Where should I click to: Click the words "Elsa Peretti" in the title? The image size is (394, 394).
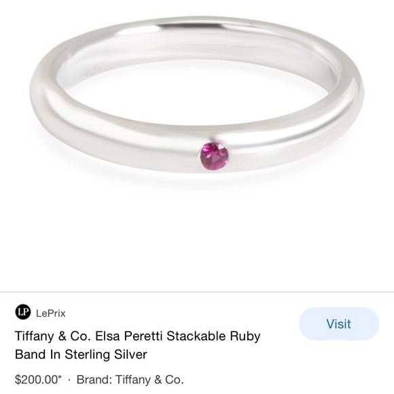(128, 336)
